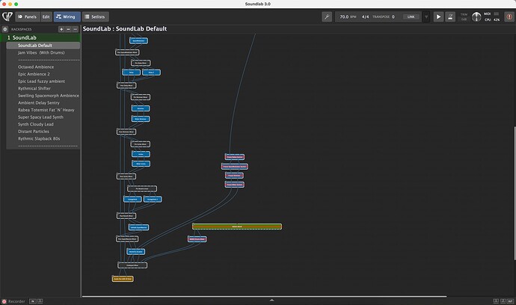The height and width of the screenshot is (305, 516).
Task: Select the Infinite SpaceMachine plugin block
Action: [x=138, y=227]
